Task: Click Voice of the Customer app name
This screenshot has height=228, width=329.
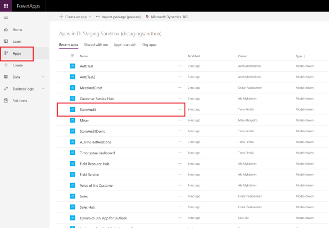Action: click(x=97, y=186)
